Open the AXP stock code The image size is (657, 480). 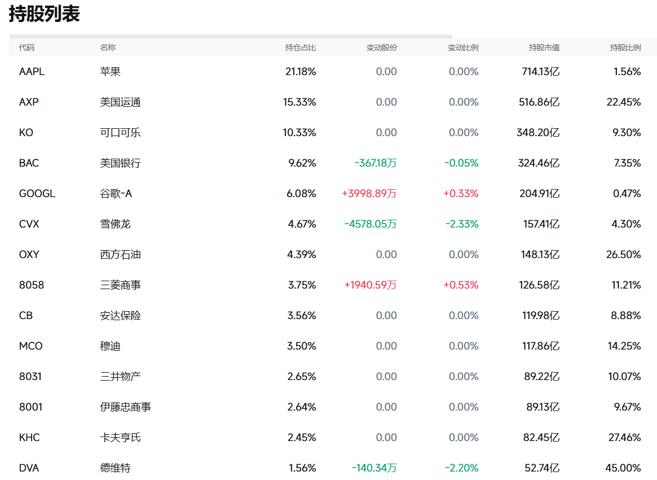[x=29, y=102]
